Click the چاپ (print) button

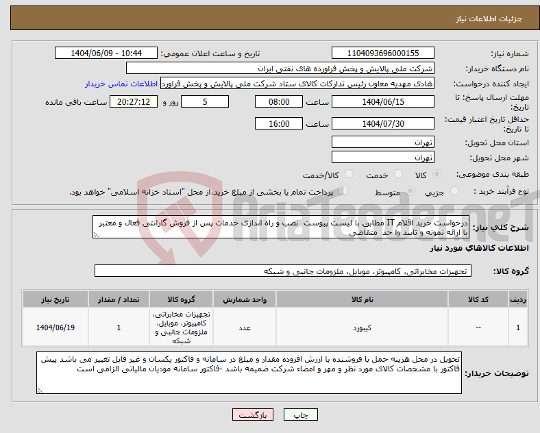pos(300,415)
